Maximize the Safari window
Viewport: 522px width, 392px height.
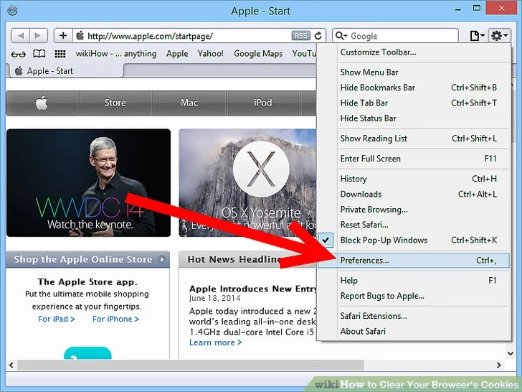click(x=477, y=9)
